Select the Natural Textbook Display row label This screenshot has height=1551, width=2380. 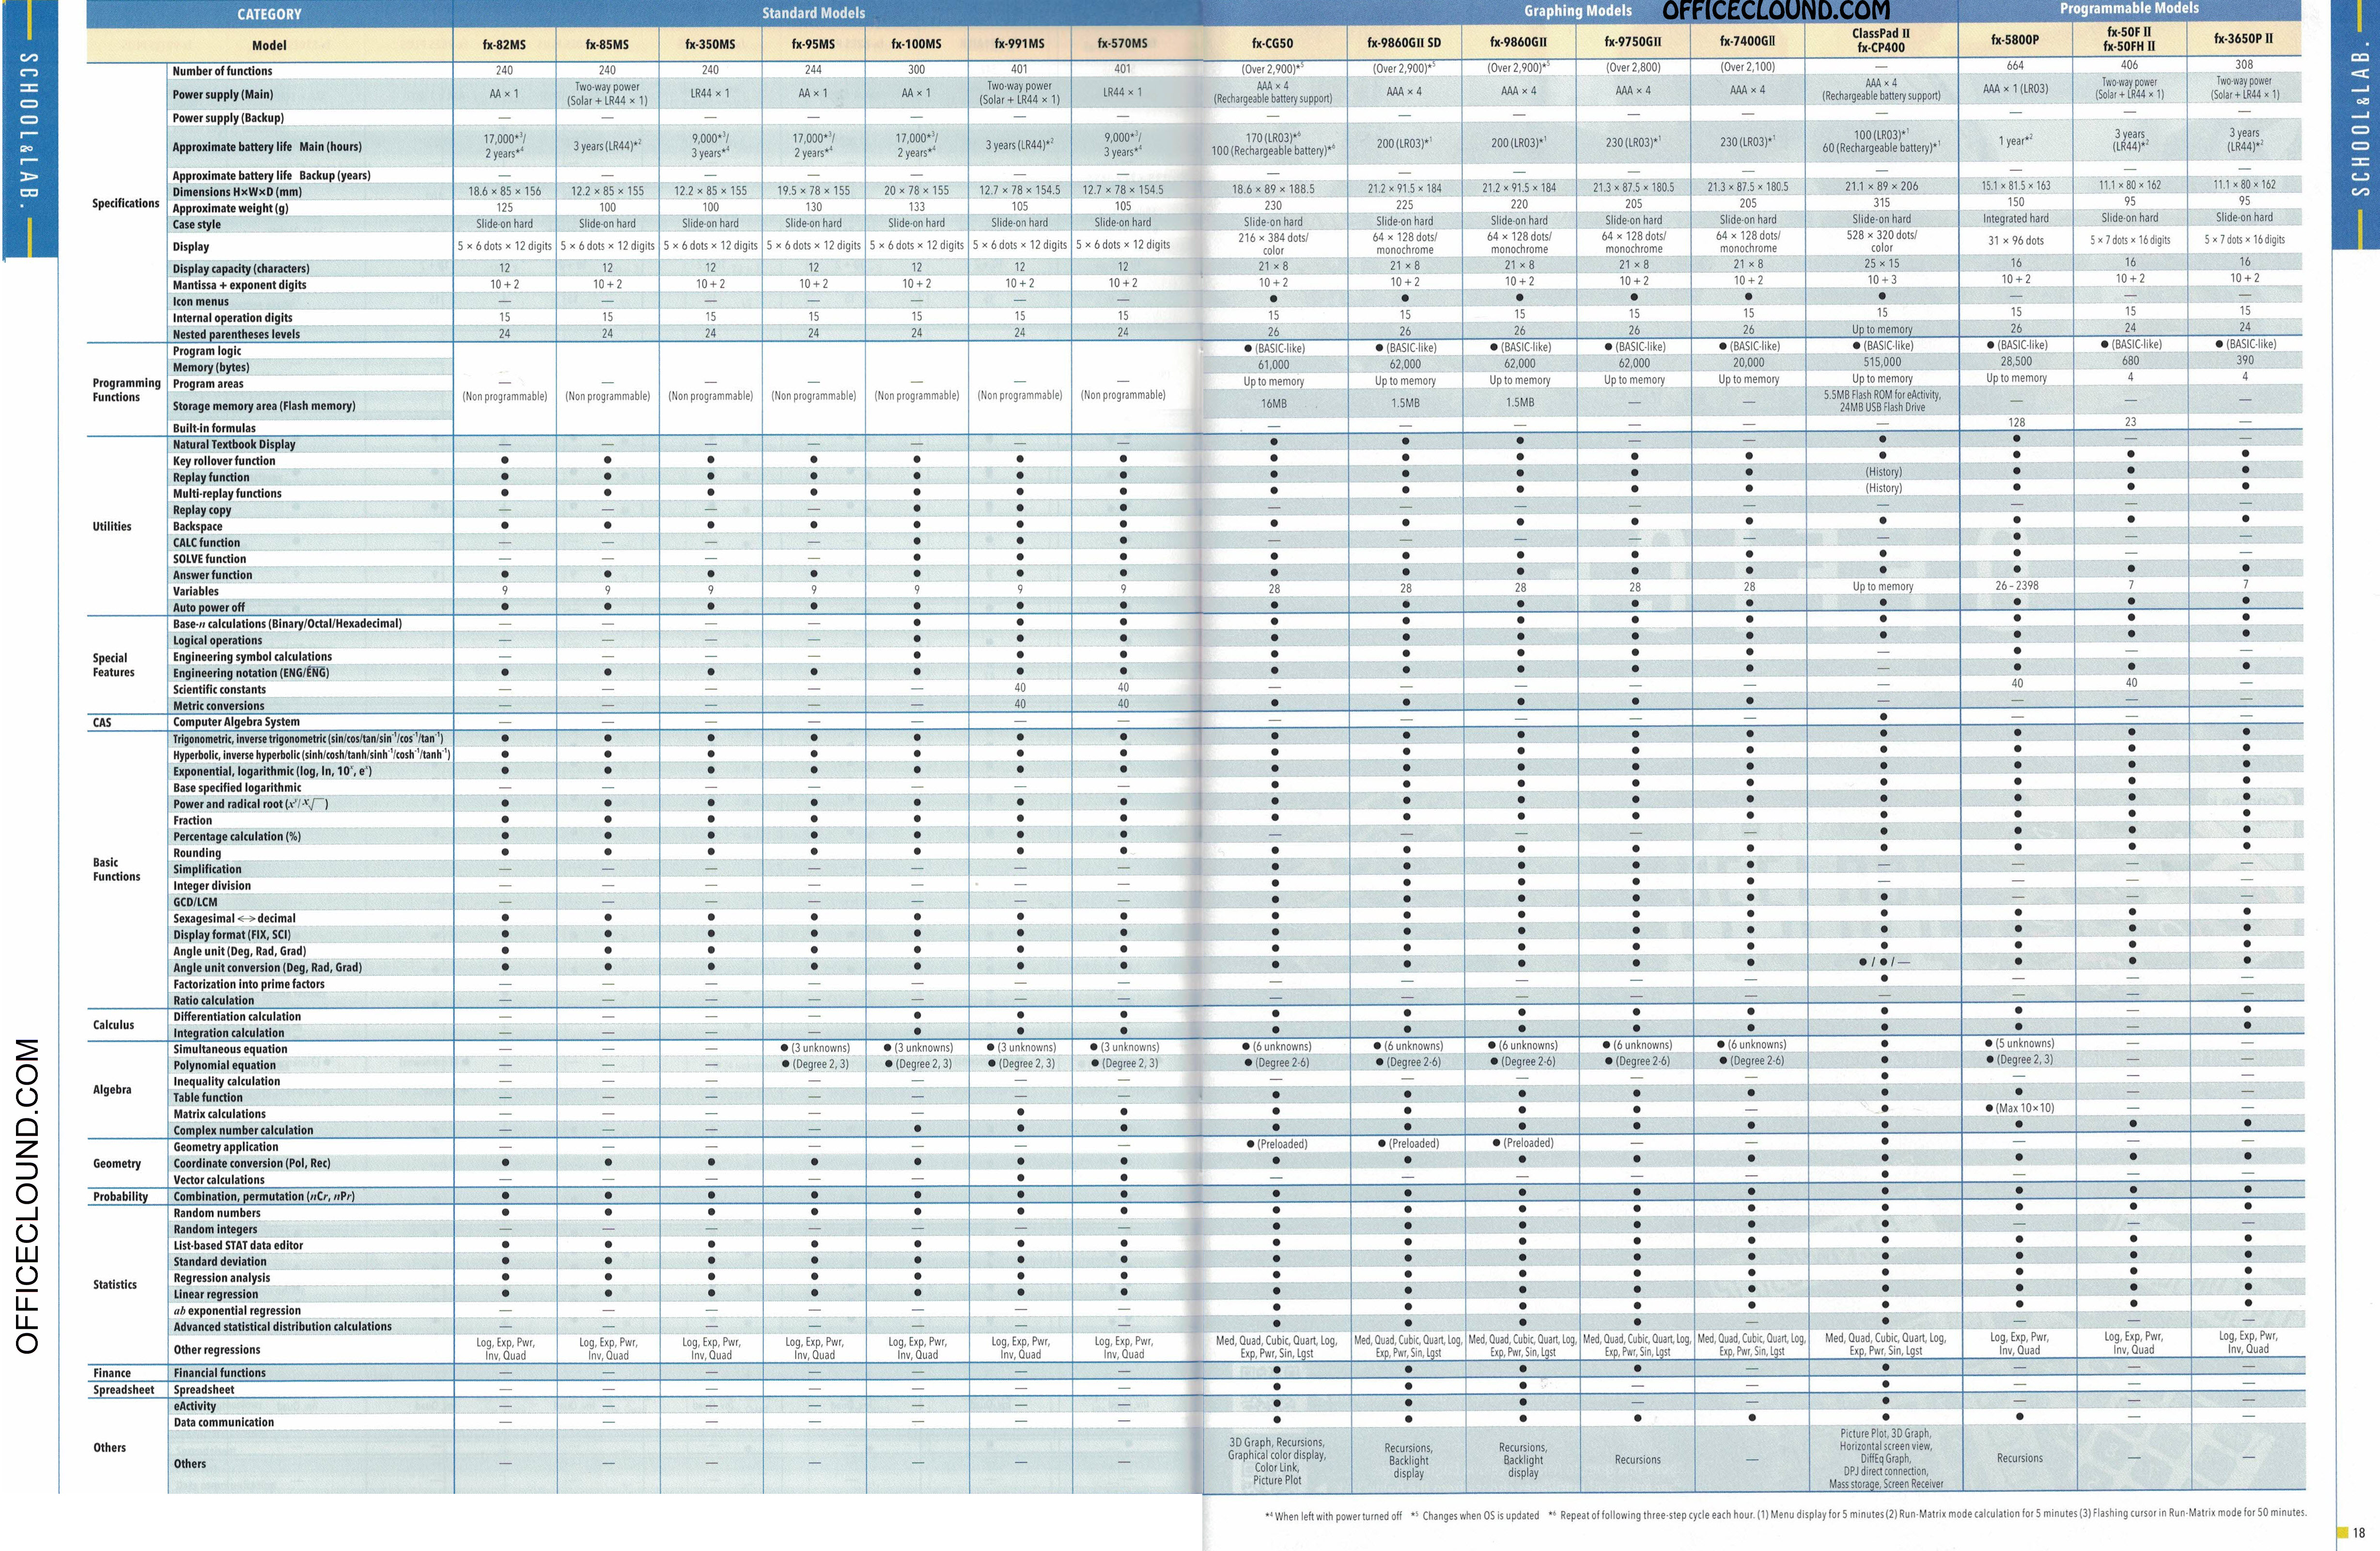[234, 445]
